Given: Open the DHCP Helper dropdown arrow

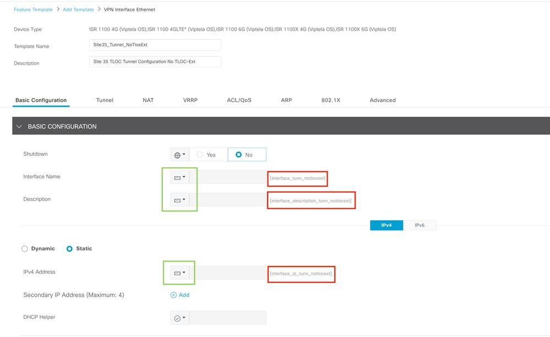Looking at the screenshot, I should coord(184,317).
